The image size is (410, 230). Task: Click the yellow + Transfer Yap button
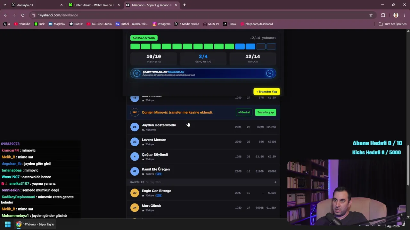[267, 92]
